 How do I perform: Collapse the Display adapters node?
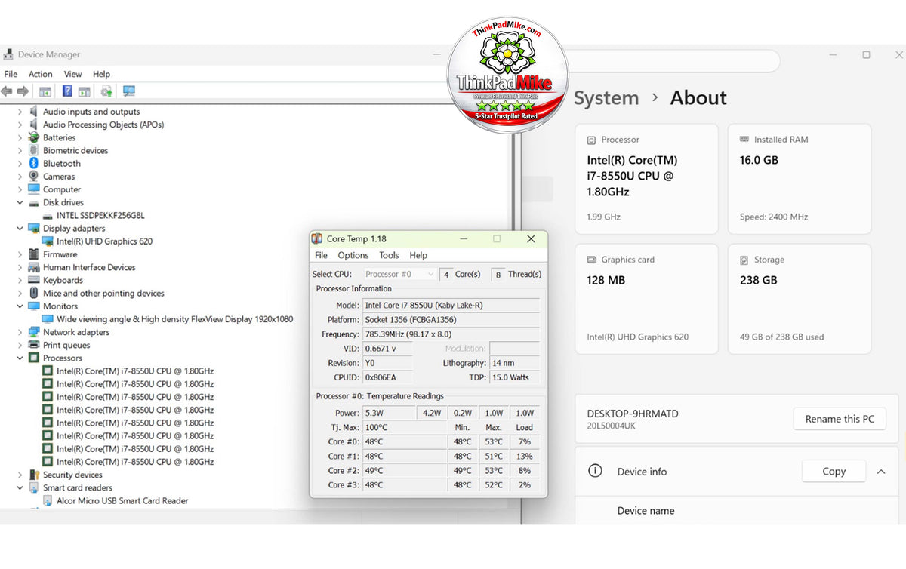(20, 228)
